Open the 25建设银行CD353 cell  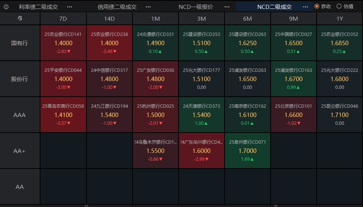[x=202, y=43]
